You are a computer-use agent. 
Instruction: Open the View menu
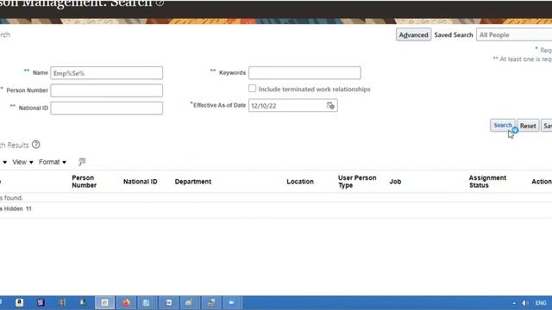tap(22, 162)
